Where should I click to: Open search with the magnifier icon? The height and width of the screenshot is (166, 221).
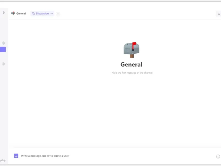[219, 14]
